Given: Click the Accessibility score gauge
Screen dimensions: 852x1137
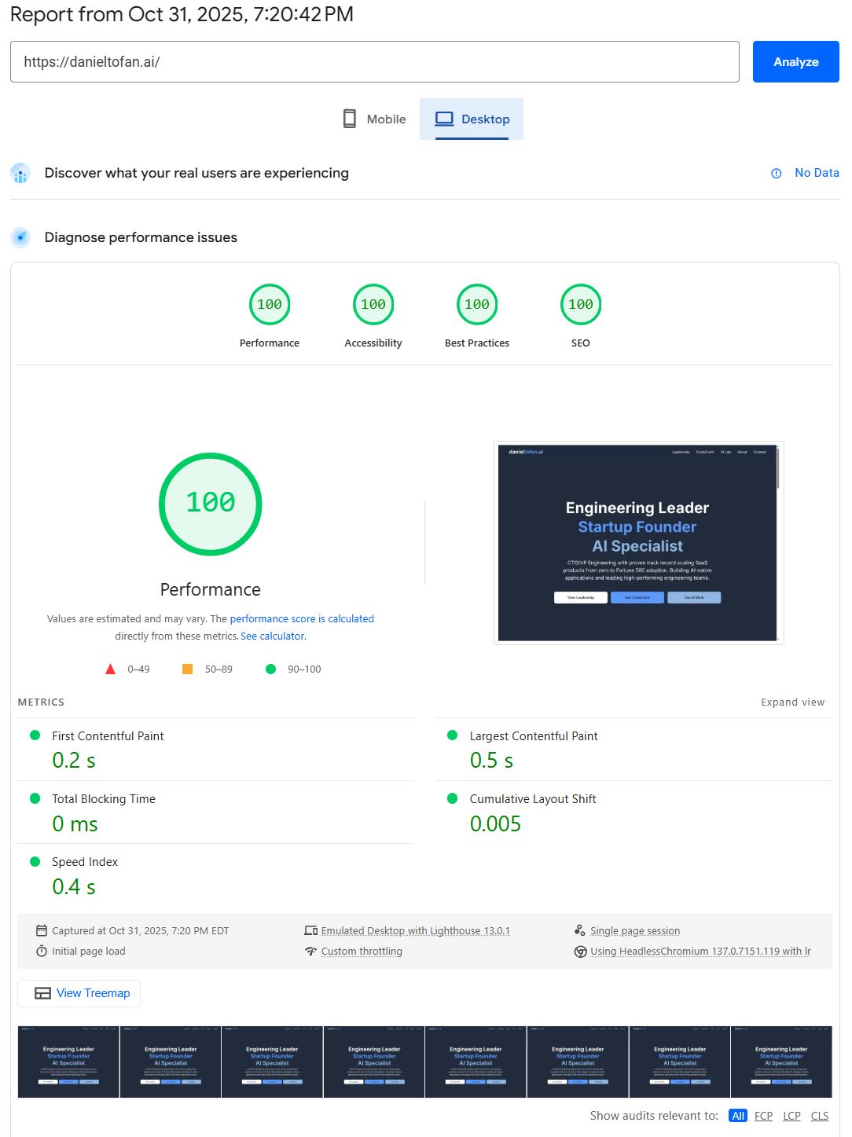Looking at the screenshot, I should (x=373, y=305).
